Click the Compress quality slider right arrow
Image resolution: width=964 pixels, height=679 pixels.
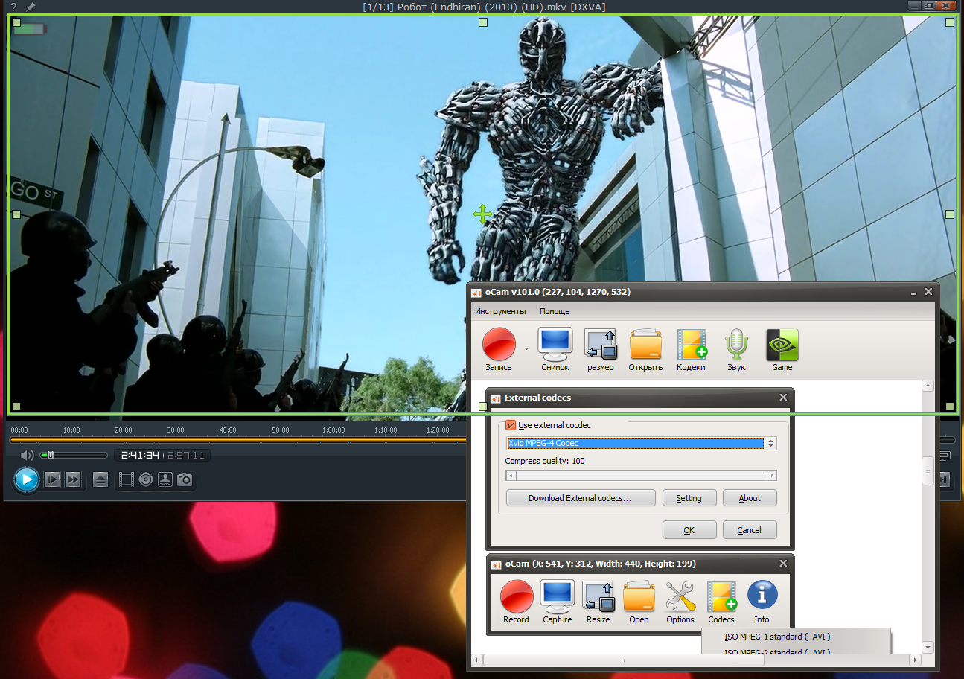pyautogui.click(x=773, y=475)
